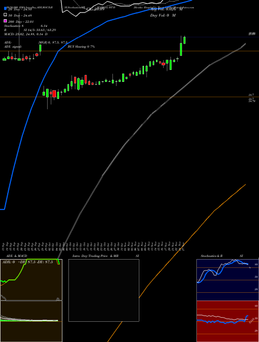Click the '(MGR) 0, 87.5, 87.5' ADX values

click(x=53, y=42)
